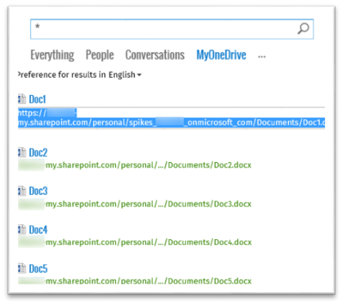
Task: Expand the more tabs ellipsis menu
Action: click(262, 56)
